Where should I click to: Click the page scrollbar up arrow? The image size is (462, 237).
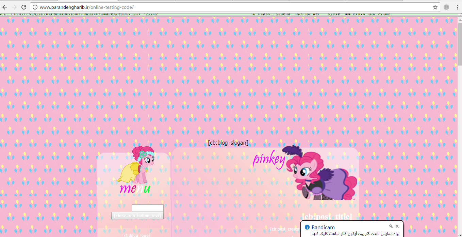(x=460, y=20)
